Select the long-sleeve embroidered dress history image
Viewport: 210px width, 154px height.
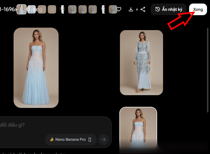pos(141,62)
